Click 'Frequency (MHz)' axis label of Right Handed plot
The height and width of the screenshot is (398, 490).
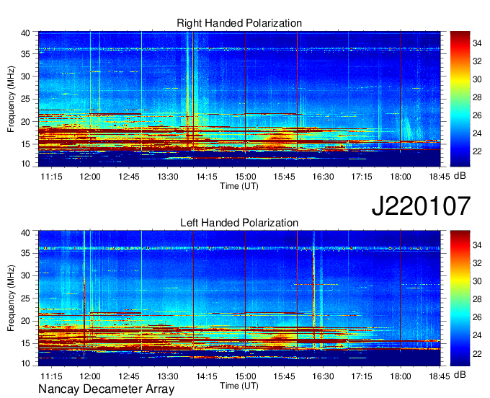coord(11,99)
